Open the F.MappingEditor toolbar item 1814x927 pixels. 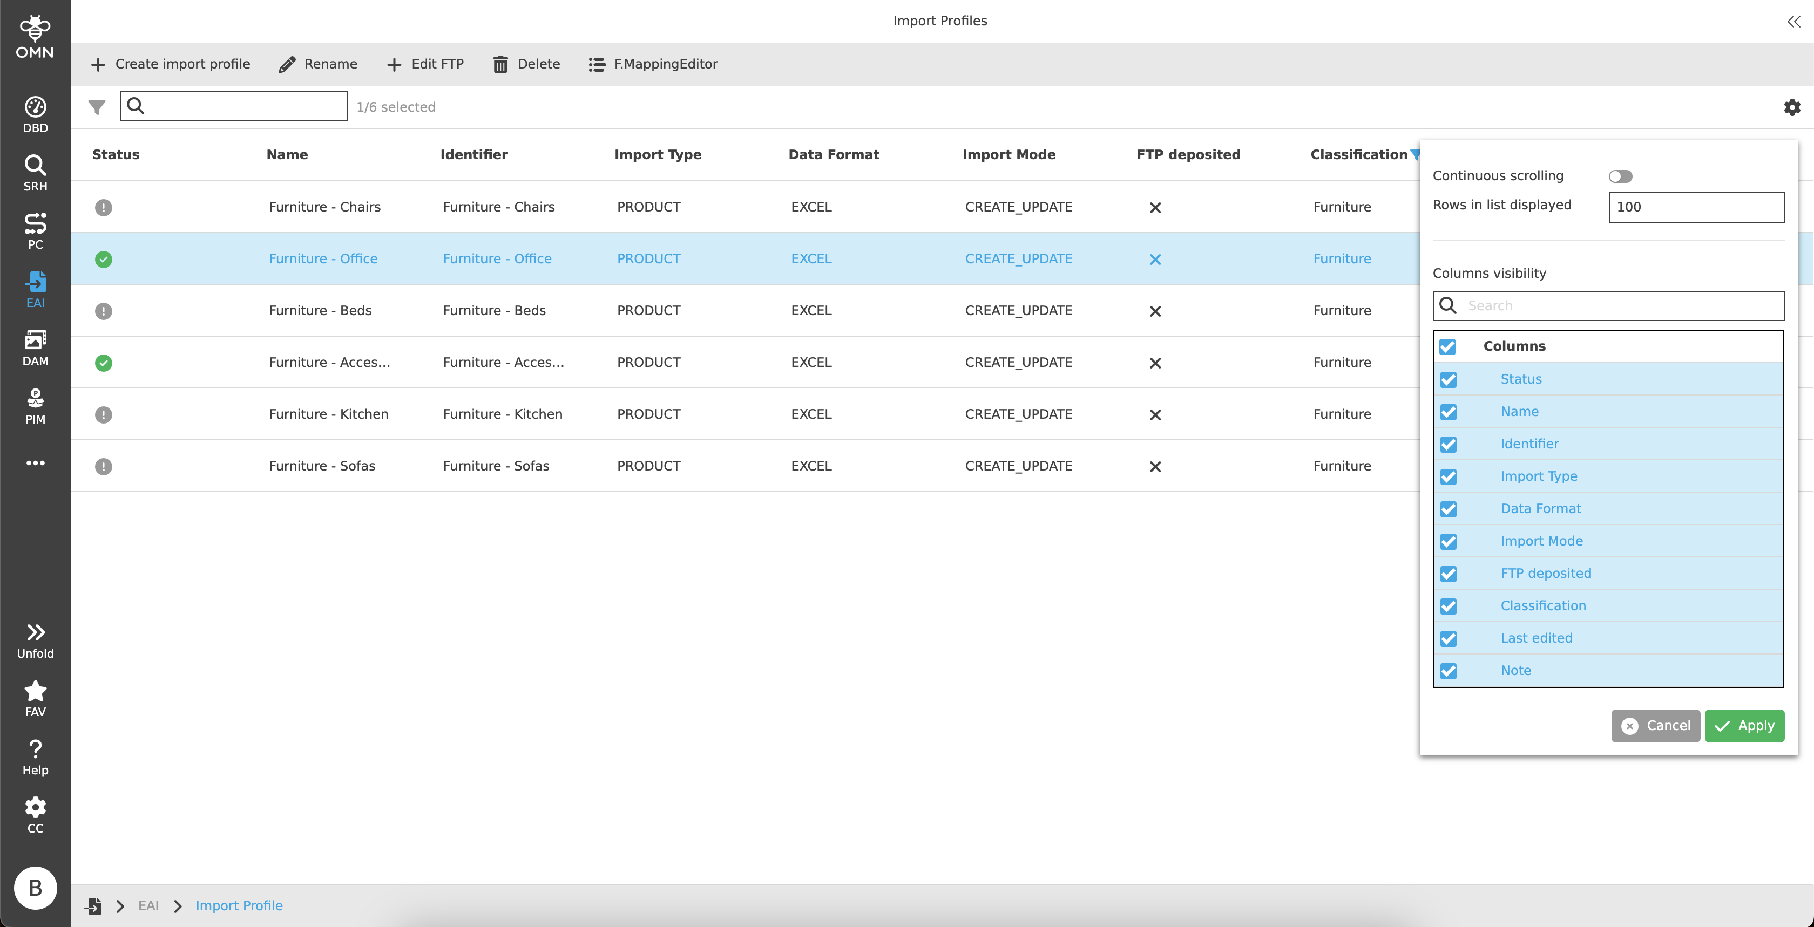[x=653, y=64]
